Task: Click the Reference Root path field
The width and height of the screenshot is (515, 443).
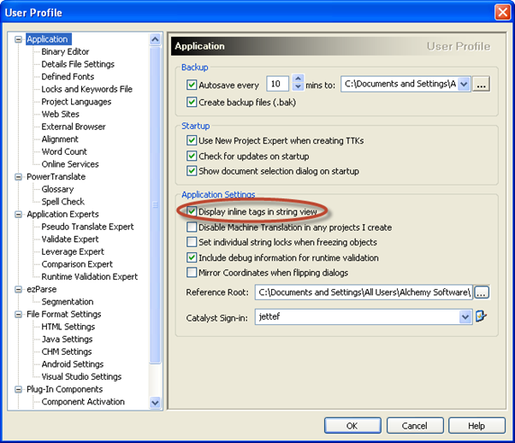Action: pos(364,292)
